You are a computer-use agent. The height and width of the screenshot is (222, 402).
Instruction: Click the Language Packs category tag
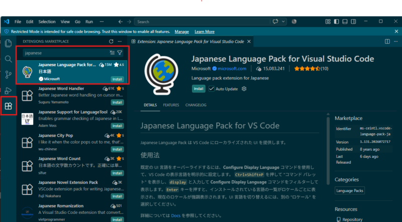pos(349,191)
